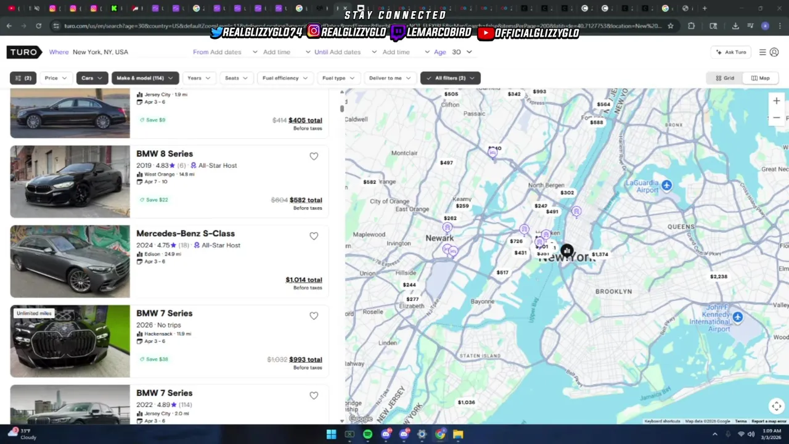
Task: Open the map Terms link
Action: point(740,421)
